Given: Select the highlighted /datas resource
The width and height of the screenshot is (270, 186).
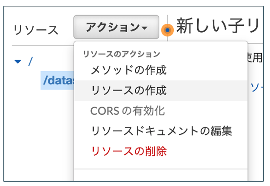Looking at the screenshot, I should [58, 80].
